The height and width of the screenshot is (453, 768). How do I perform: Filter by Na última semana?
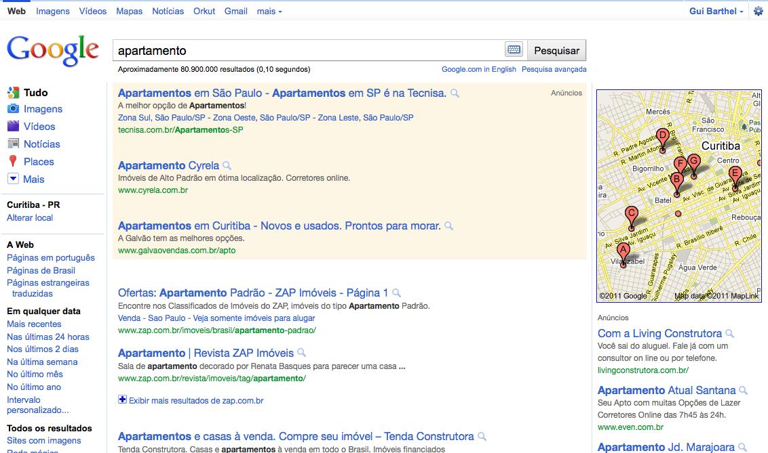coord(42,362)
